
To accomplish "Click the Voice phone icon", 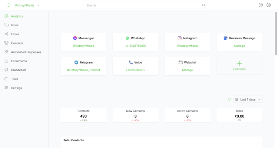I will [131, 62].
